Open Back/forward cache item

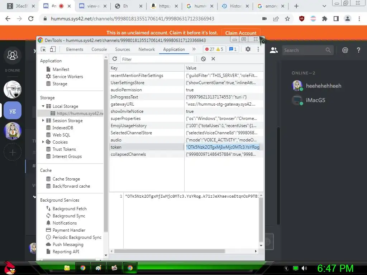(x=71, y=186)
